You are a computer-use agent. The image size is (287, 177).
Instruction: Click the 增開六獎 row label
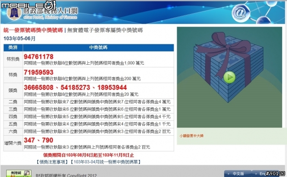(13, 143)
